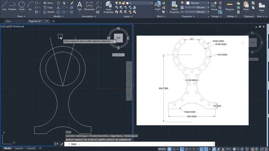Click the white ByLayer color swatch
This screenshot has width=269, height=151.
tap(188, 3)
